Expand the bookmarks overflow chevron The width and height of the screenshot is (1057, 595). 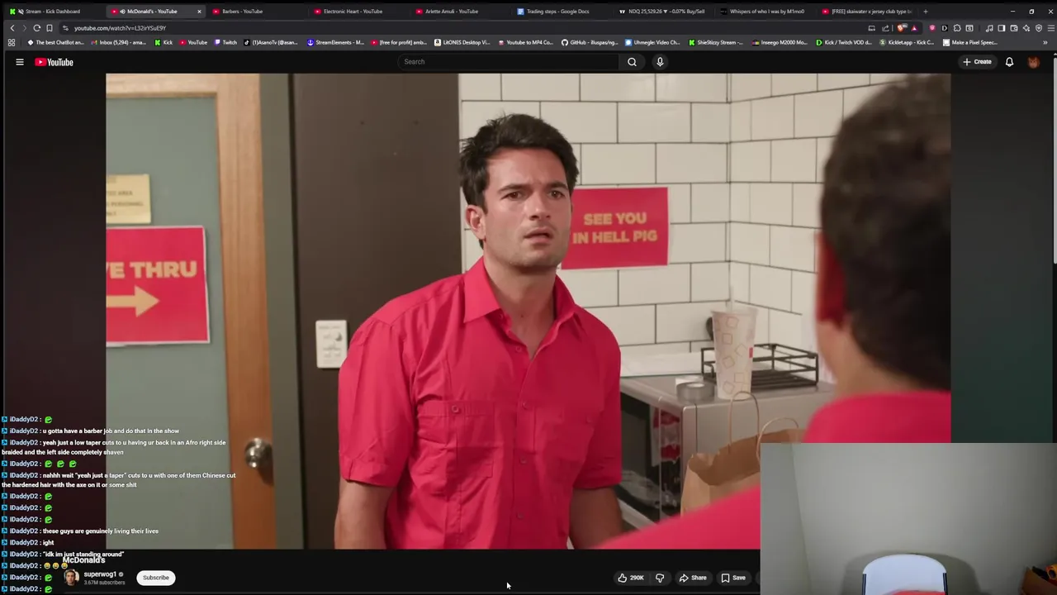point(1045,42)
